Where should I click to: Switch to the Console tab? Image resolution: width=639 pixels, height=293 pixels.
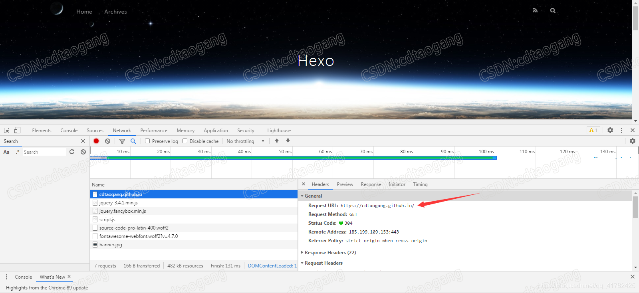pos(69,131)
